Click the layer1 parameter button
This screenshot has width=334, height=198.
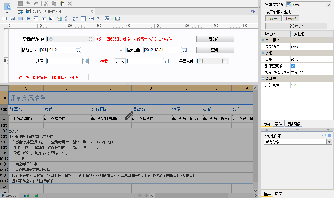(273, 18)
